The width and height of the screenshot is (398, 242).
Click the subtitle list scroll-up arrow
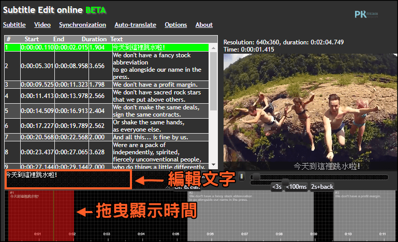click(213, 48)
